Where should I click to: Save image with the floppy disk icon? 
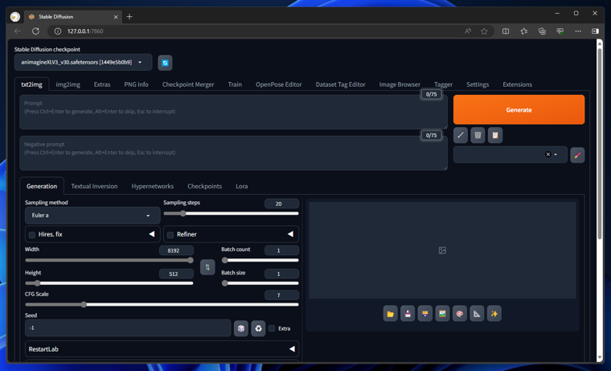coord(408,314)
